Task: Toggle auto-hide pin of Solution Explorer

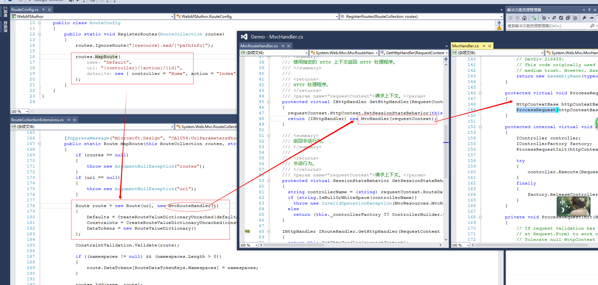Action: pyautogui.click(x=589, y=10)
